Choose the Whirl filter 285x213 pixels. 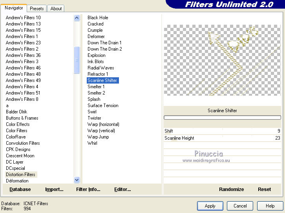point(92,143)
